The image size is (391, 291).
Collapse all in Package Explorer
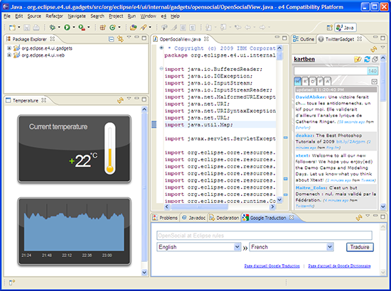coord(112,39)
